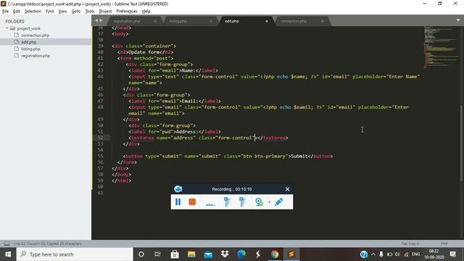The height and width of the screenshot is (261, 464).
Task: Click the Windows taskbar search box
Action: click(x=75, y=254)
